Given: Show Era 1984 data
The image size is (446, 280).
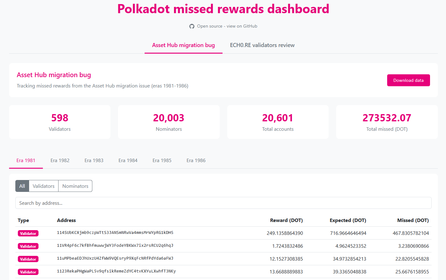Looking at the screenshot, I should click(128, 161).
